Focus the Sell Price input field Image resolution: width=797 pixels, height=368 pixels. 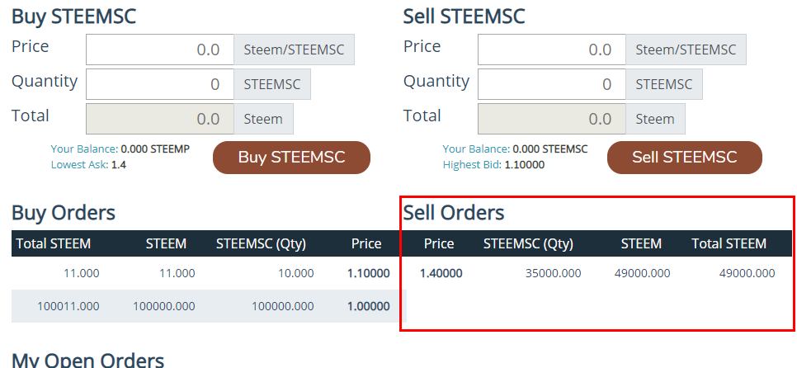(552, 50)
